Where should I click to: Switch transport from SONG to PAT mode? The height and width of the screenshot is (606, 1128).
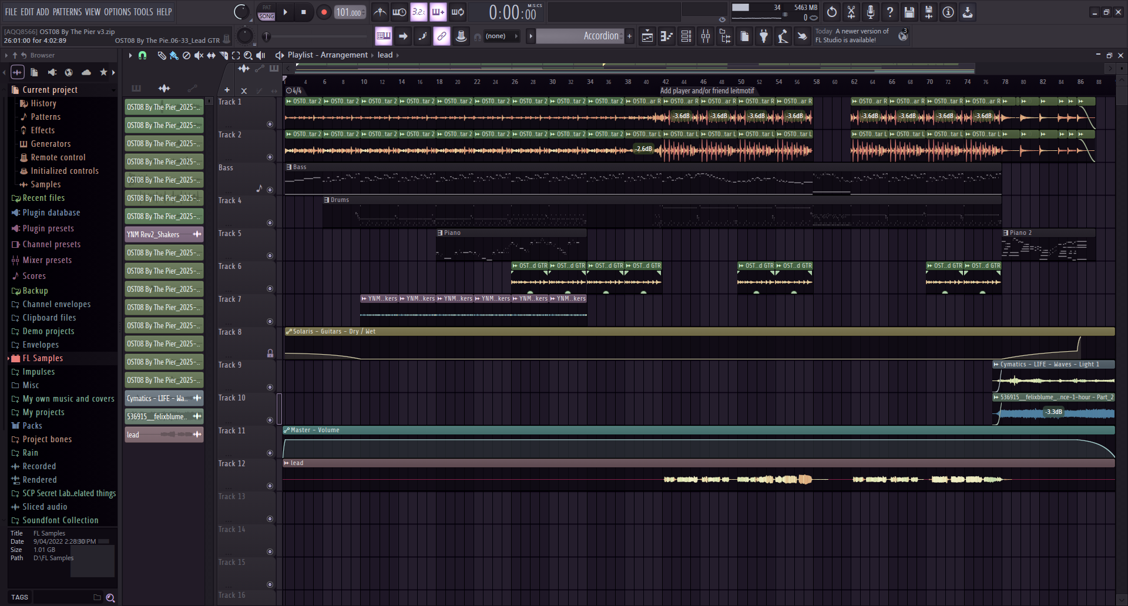coord(266,8)
